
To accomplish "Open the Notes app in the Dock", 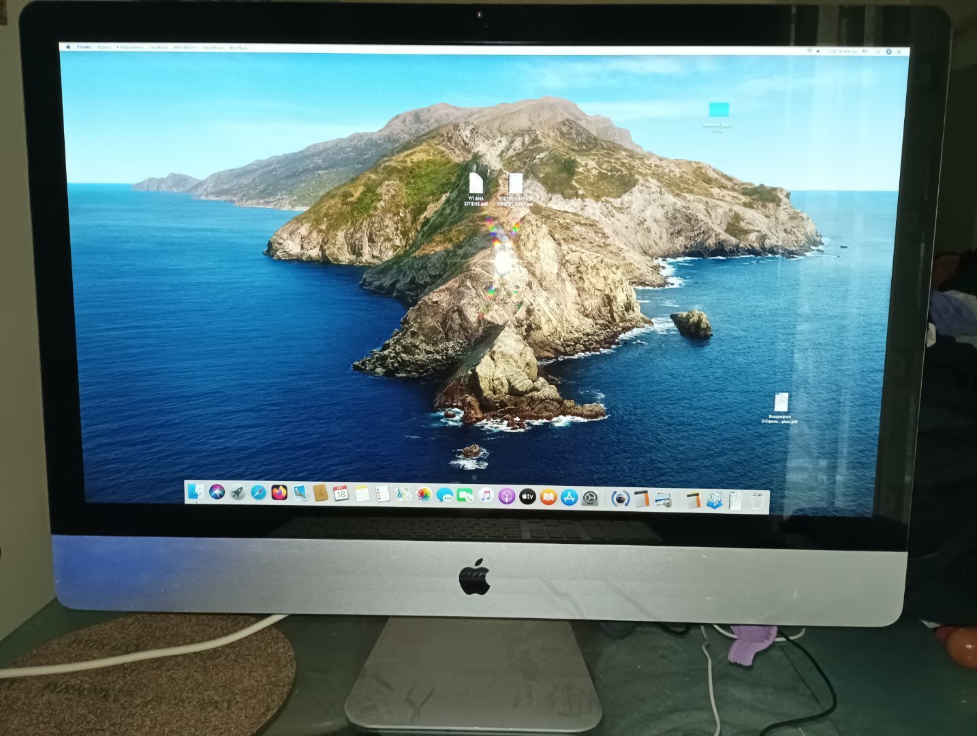I will (362, 494).
